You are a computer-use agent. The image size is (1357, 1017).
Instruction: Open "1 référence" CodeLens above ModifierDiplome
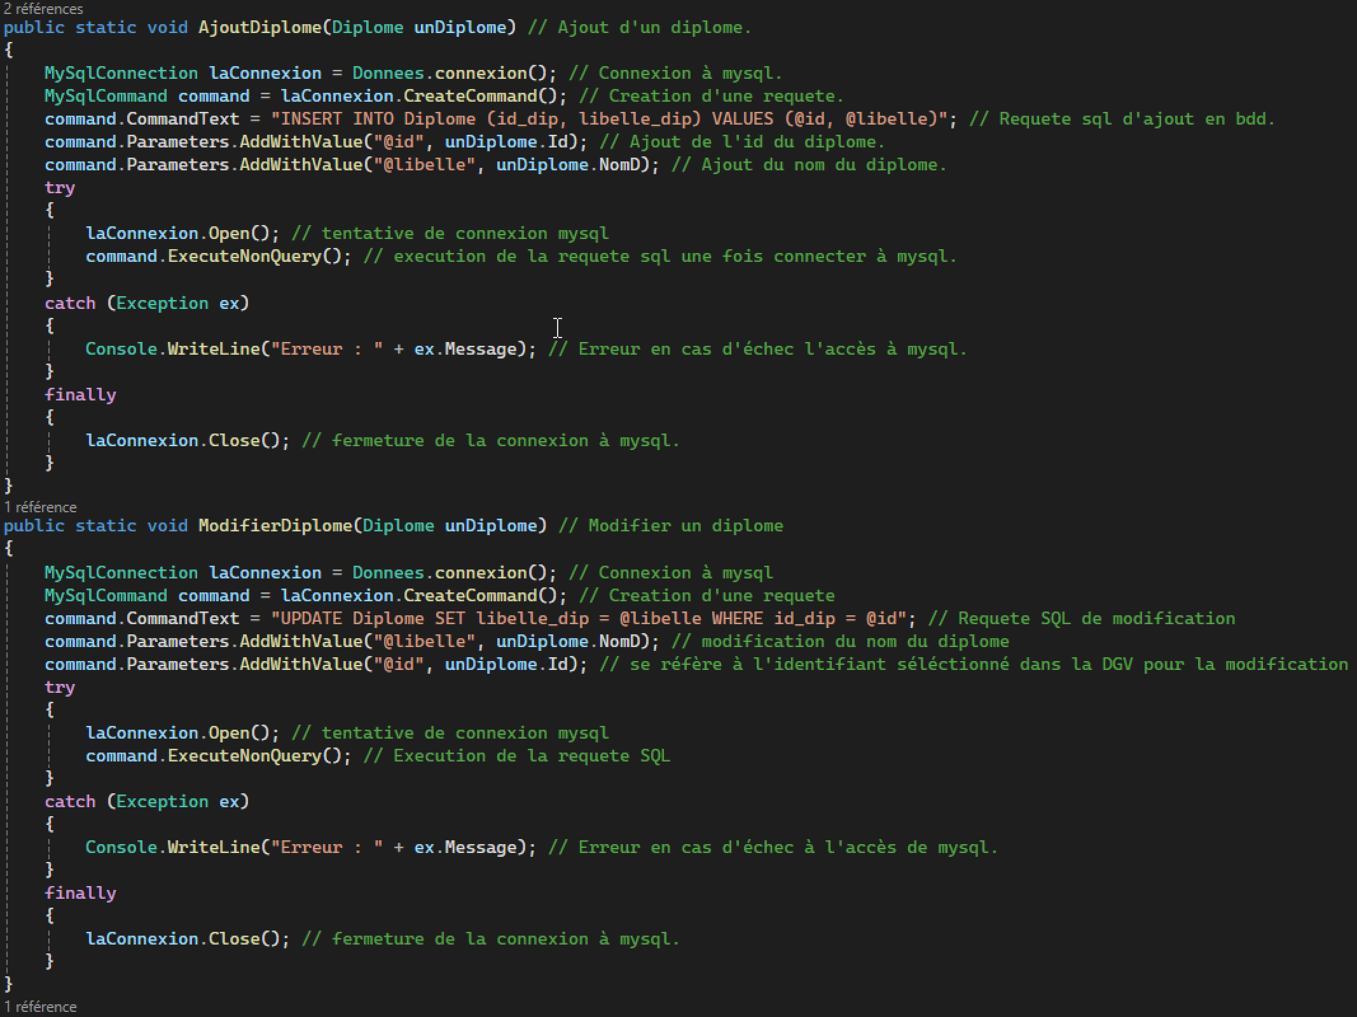(x=40, y=507)
